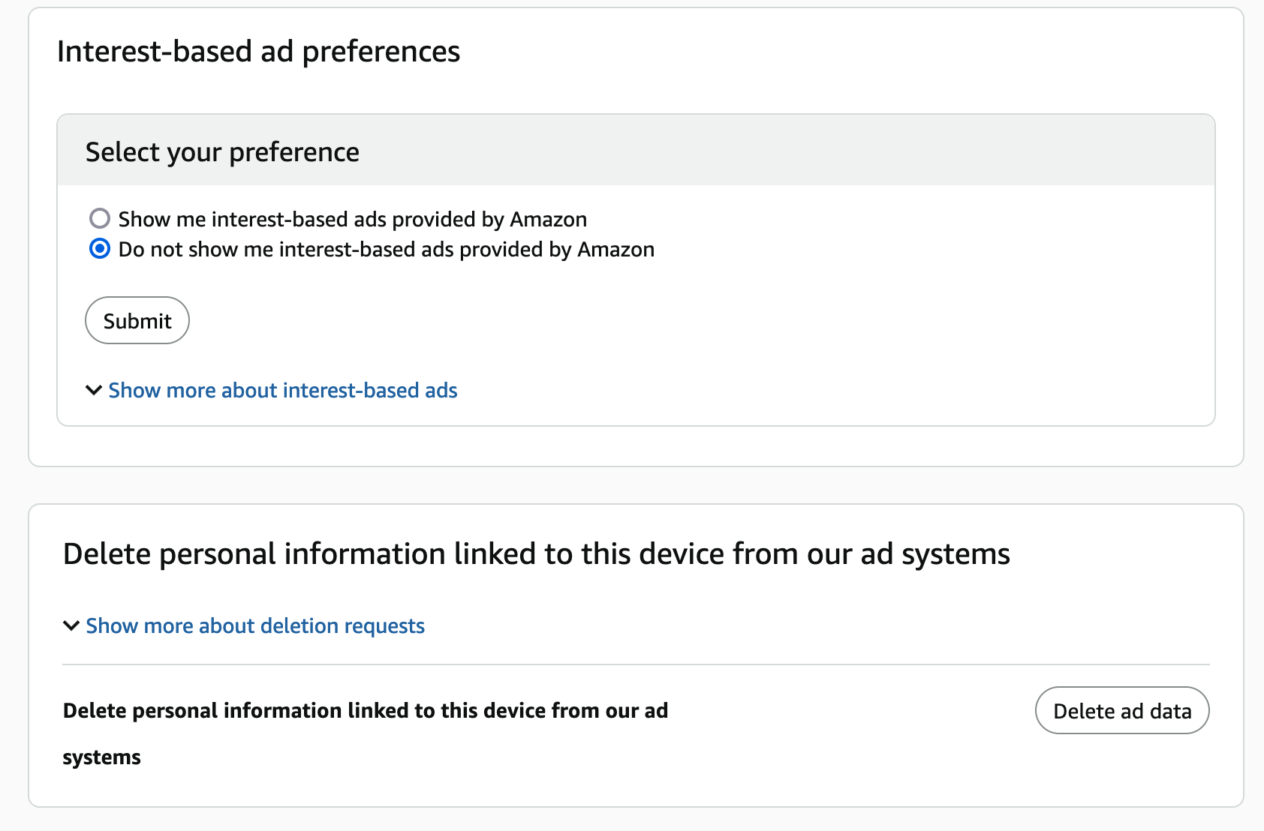Expand "Show more about deletion requests"

coord(254,625)
